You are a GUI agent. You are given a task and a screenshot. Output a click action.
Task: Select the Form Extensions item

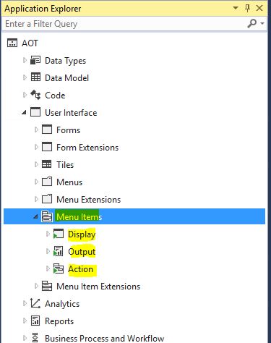(87, 148)
